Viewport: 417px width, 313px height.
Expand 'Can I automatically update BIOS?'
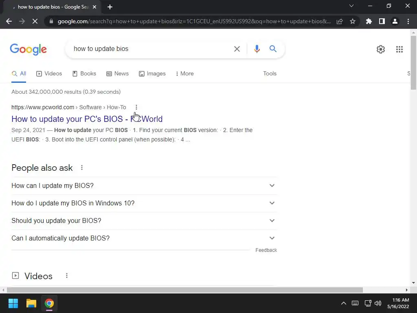[x=144, y=238]
